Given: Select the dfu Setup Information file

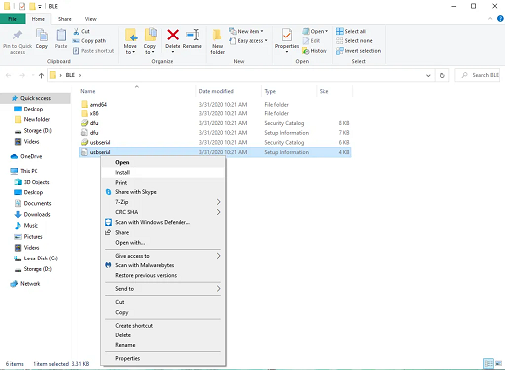Looking at the screenshot, I should (x=215, y=133).
